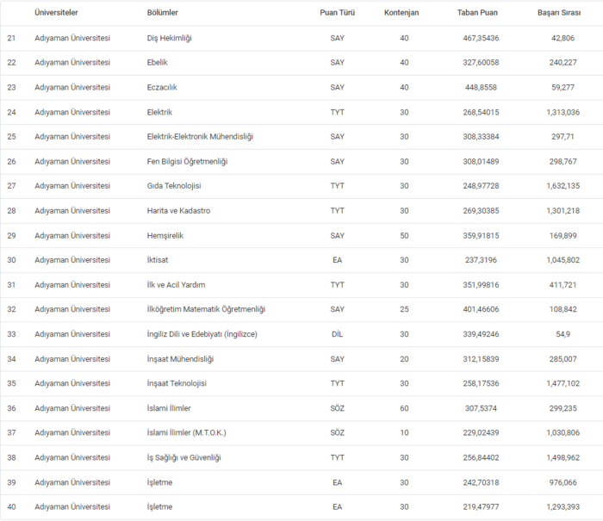Viewport: 603px width, 521px height.
Task: Click success rank 54,9
Action: coord(563,334)
